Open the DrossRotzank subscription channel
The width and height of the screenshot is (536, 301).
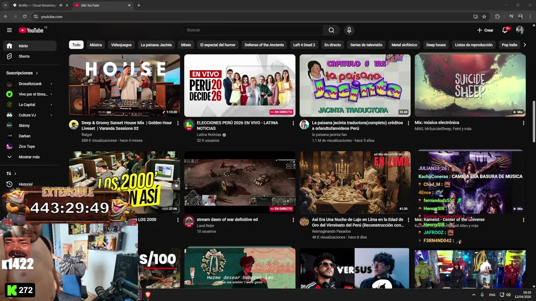pyautogui.click(x=29, y=84)
